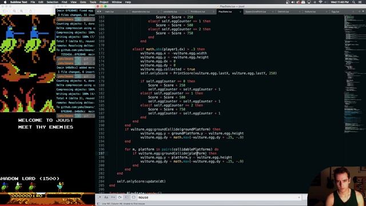
Task: Click 'SHADOW LORD (1500)' text in image
Action: [x=29, y=179]
